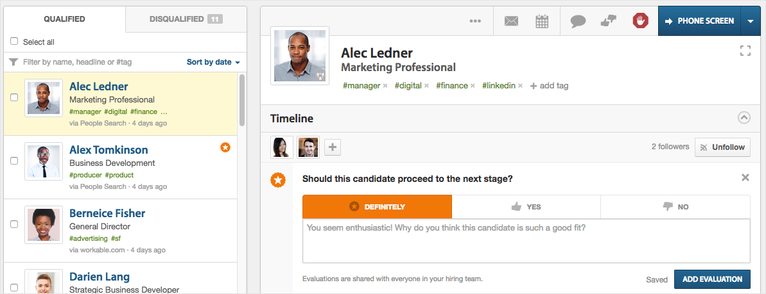This screenshot has height=294, width=766.
Task: Click the Add Evaluation button
Action: pyautogui.click(x=712, y=279)
